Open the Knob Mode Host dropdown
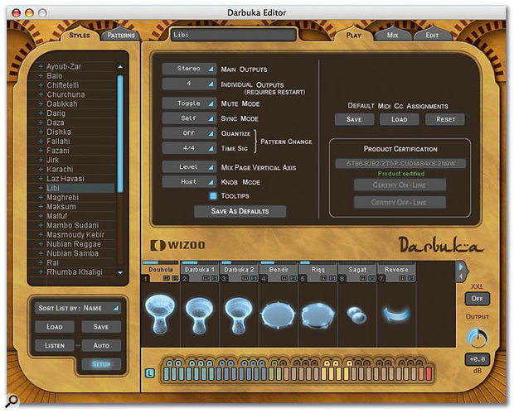The width and height of the screenshot is (514, 413). pyautogui.click(x=189, y=182)
